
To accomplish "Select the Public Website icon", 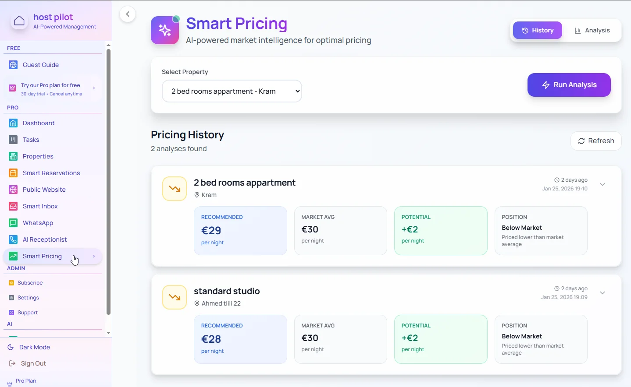I will 12,190.
